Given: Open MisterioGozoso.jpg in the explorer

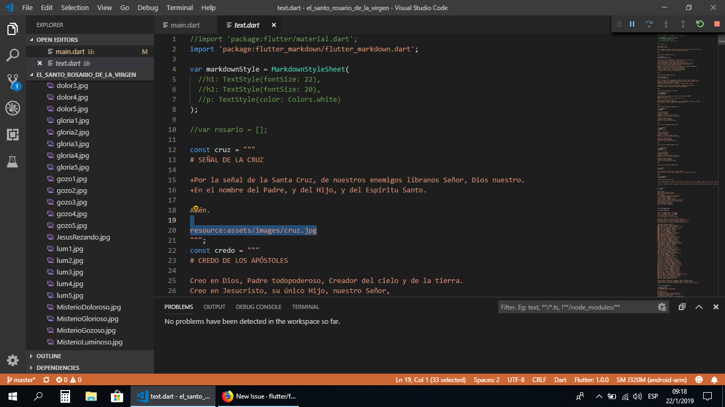Looking at the screenshot, I should tap(86, 331).
